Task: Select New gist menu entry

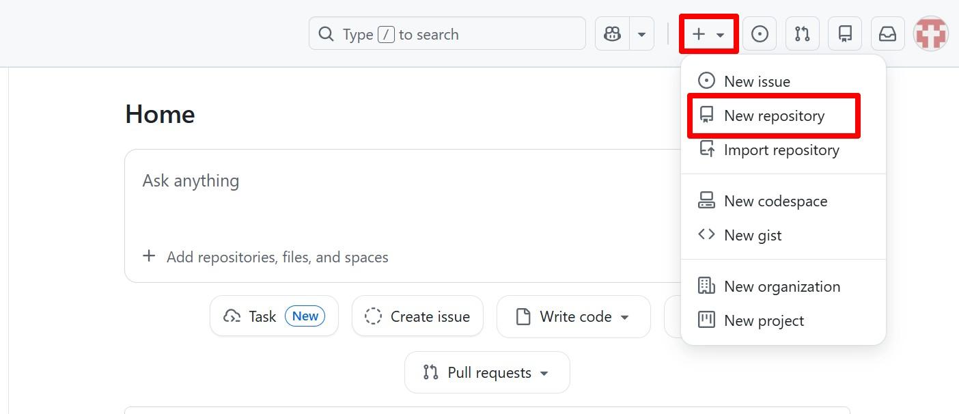Action: click(x=753, y=236)
